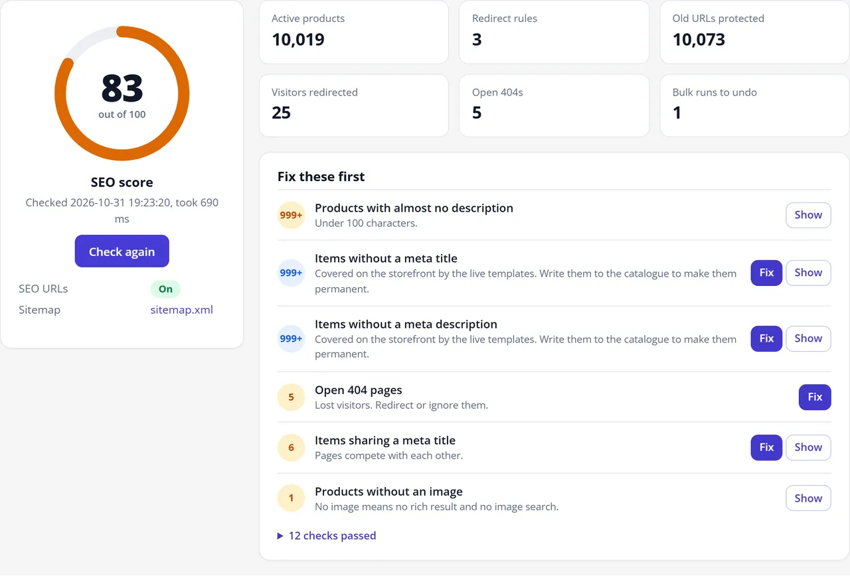Screen dimensions: 850x576
Task: Click the SEO score ring gauge
Action: [x=122, y=94]
